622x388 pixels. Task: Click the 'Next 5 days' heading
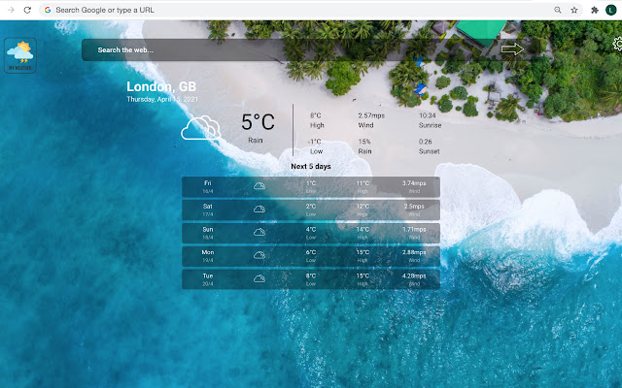[x=311, y=166]
